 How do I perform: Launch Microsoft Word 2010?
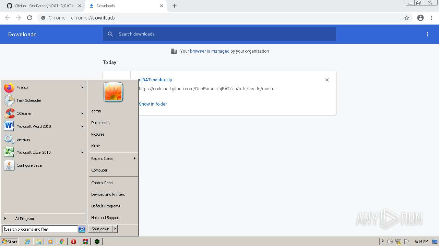pyautogui.click(x=43, y=126)
